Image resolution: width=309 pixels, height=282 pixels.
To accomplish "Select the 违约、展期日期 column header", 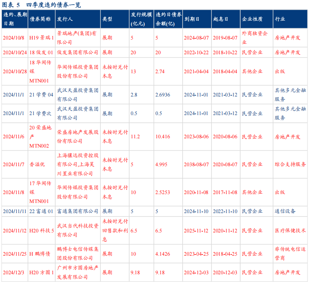I will (15, 19).
